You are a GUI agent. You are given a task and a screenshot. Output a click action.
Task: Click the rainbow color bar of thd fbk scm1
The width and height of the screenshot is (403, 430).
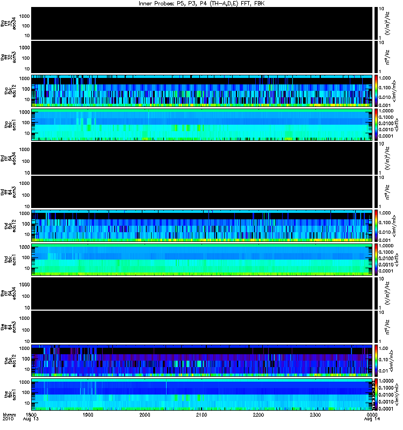click(376, 260)
